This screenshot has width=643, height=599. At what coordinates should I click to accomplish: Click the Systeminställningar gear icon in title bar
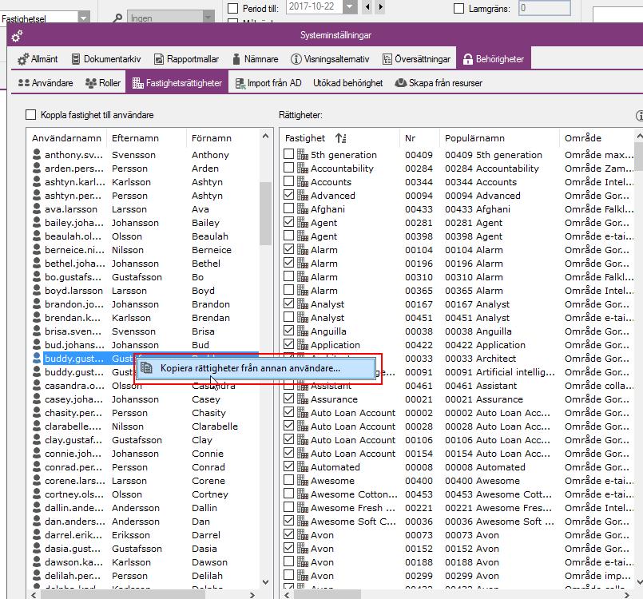(x=17, y=37)
